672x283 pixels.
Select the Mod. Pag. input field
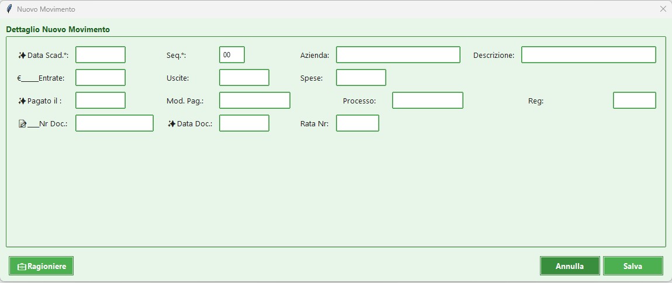(x=255, y=101)
